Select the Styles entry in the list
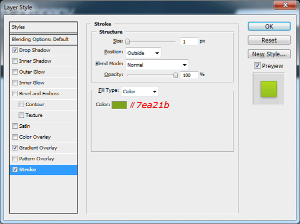The width and height of the screenshot is (300, 224). coord(43,27)
